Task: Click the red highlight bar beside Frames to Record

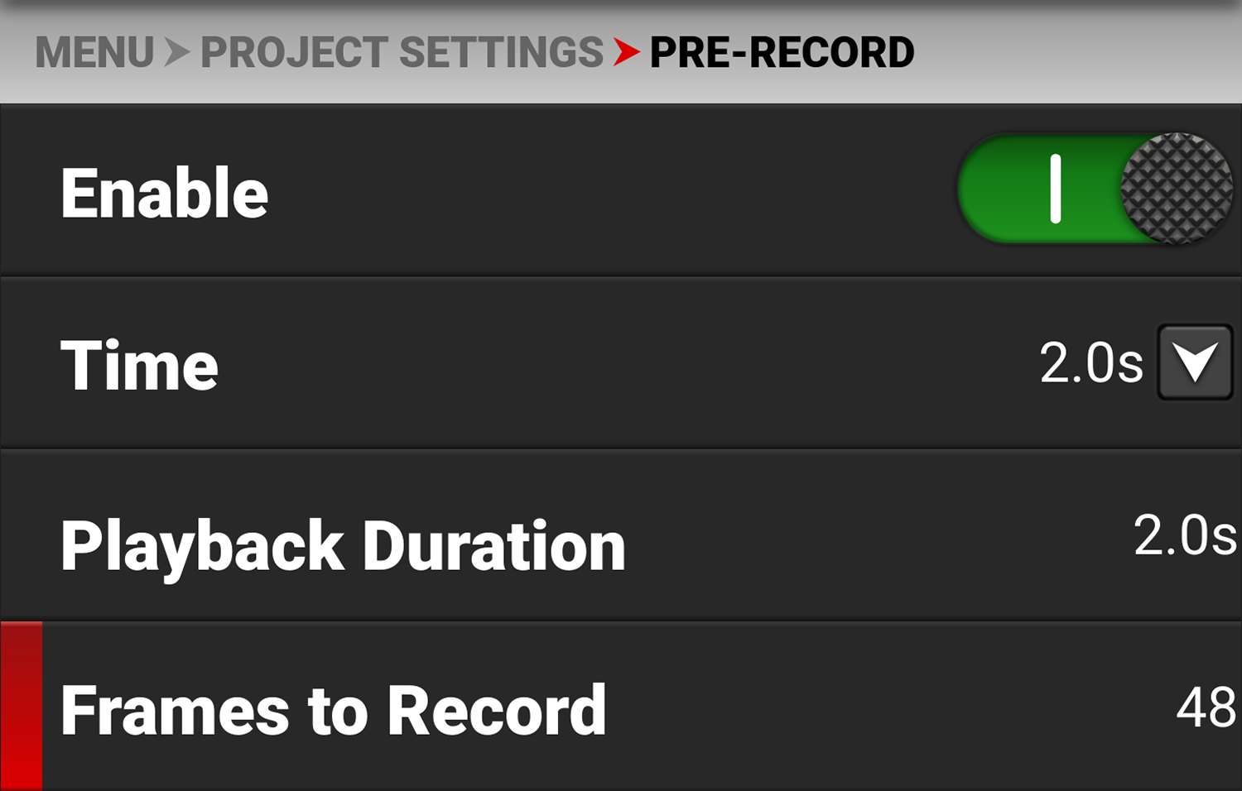Action: tap(22, 706)
